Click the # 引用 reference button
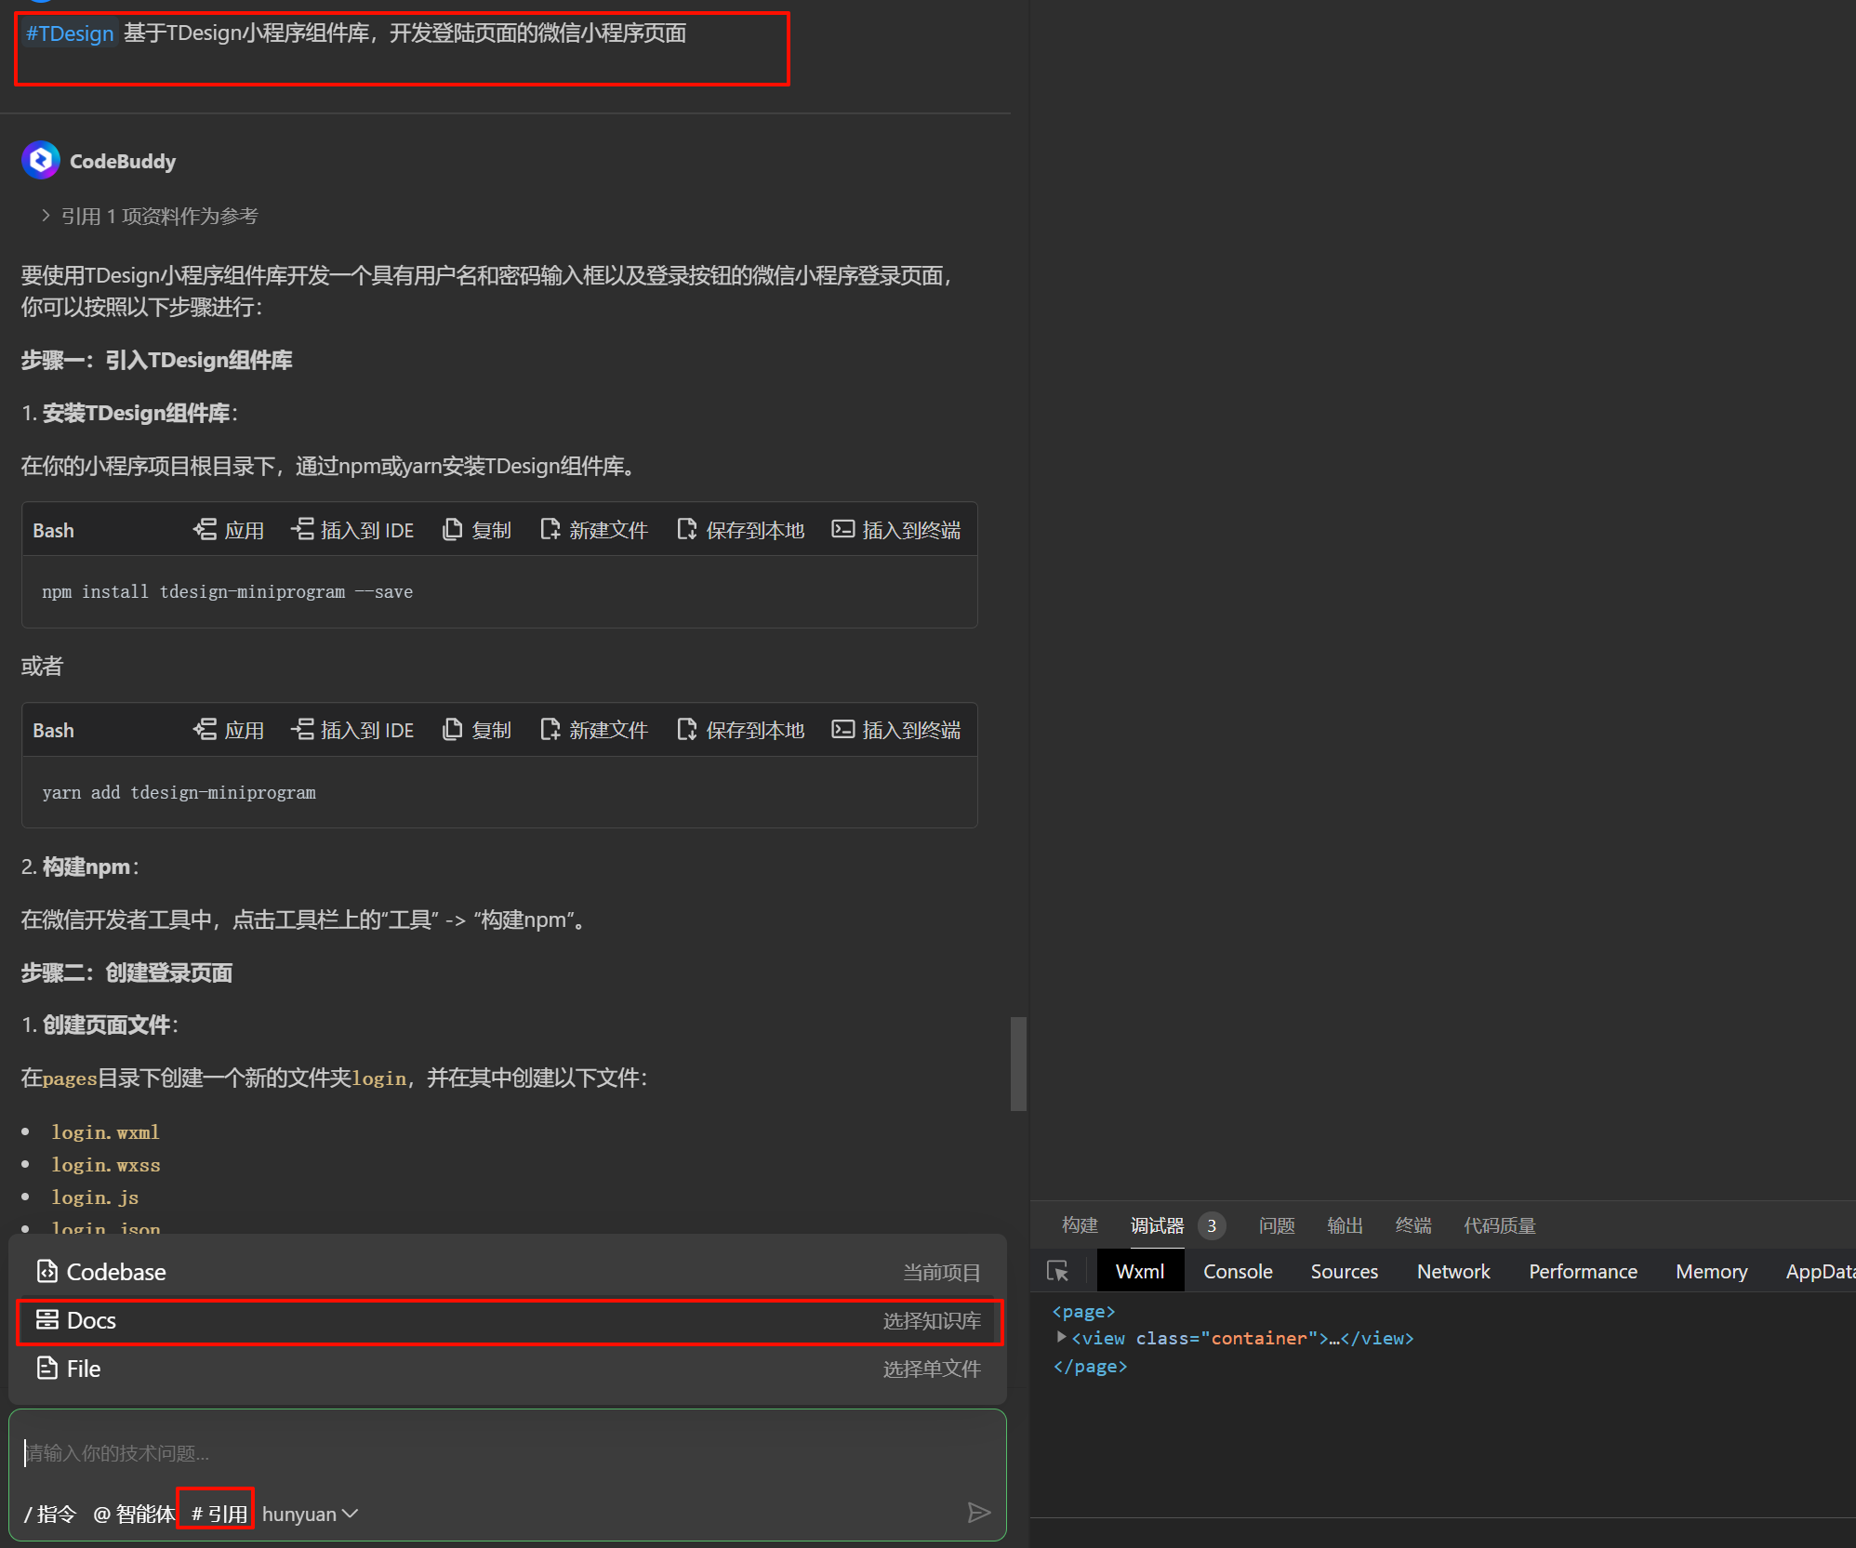Screen dimensions: 1856x1548 (218, 1514)
